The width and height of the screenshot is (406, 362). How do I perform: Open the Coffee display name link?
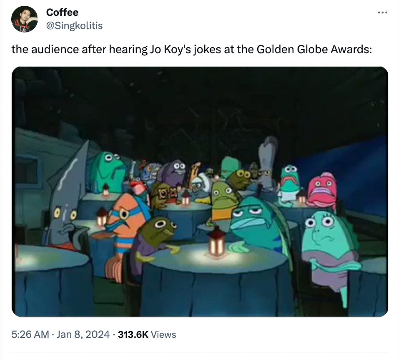[x=62, y=12]
